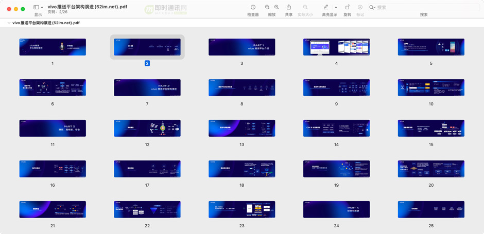The image size is (484, 234).
Task: Select page 5 thumbnail
Action: (x=431, y=47)
